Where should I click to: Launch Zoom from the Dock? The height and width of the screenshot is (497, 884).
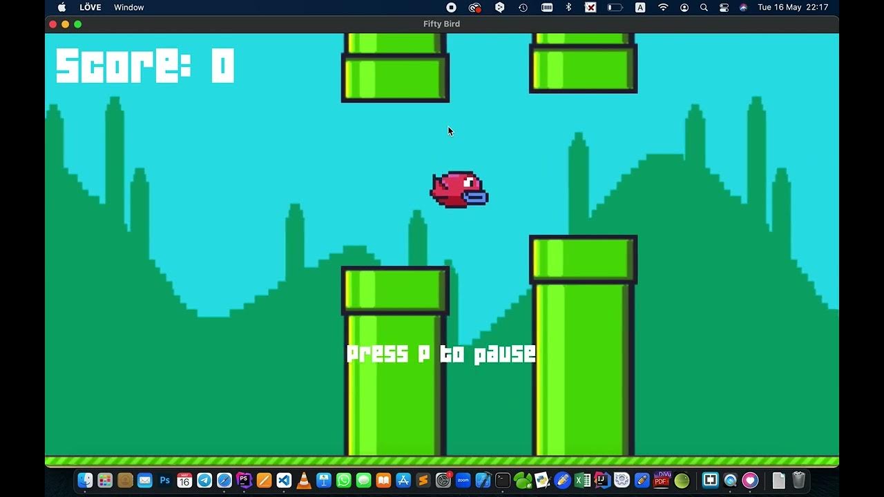click(463, 480)
